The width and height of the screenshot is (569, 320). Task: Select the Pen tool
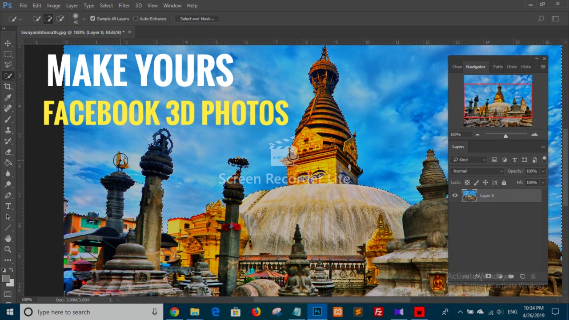[8, 195]
